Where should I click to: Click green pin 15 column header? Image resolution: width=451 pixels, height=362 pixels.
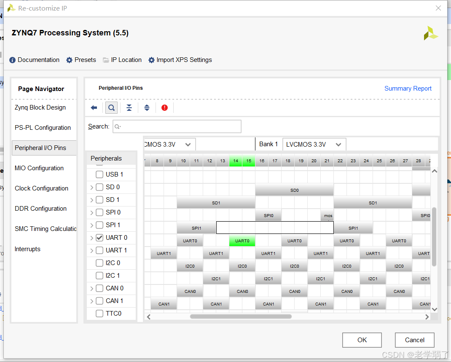point(249,161)
